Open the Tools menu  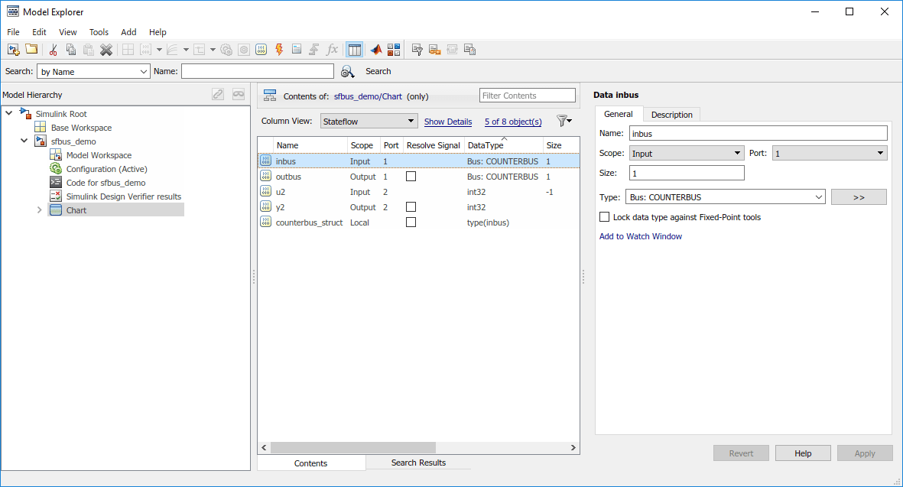pyautogui.click(x=99, y=32)
